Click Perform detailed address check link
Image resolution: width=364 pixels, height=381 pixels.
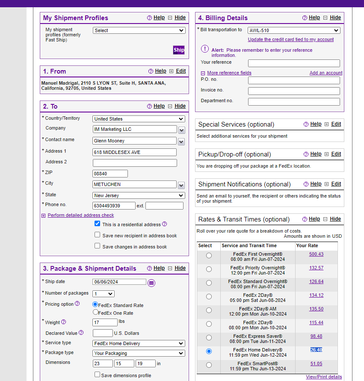tap(81, 215)
